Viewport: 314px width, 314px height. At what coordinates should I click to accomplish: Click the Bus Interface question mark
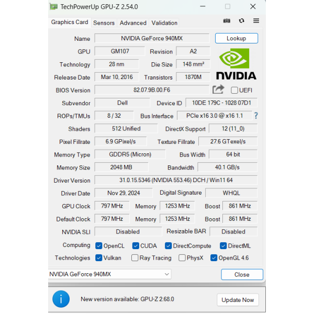point(256,116)
